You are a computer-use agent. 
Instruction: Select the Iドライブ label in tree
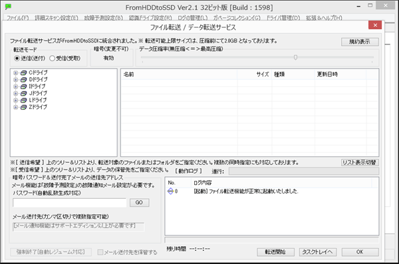(x=37, y=86)
